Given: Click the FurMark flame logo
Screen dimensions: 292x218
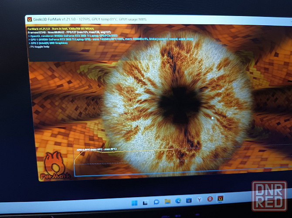Looking at the screenshot, I should coord(55,166).
